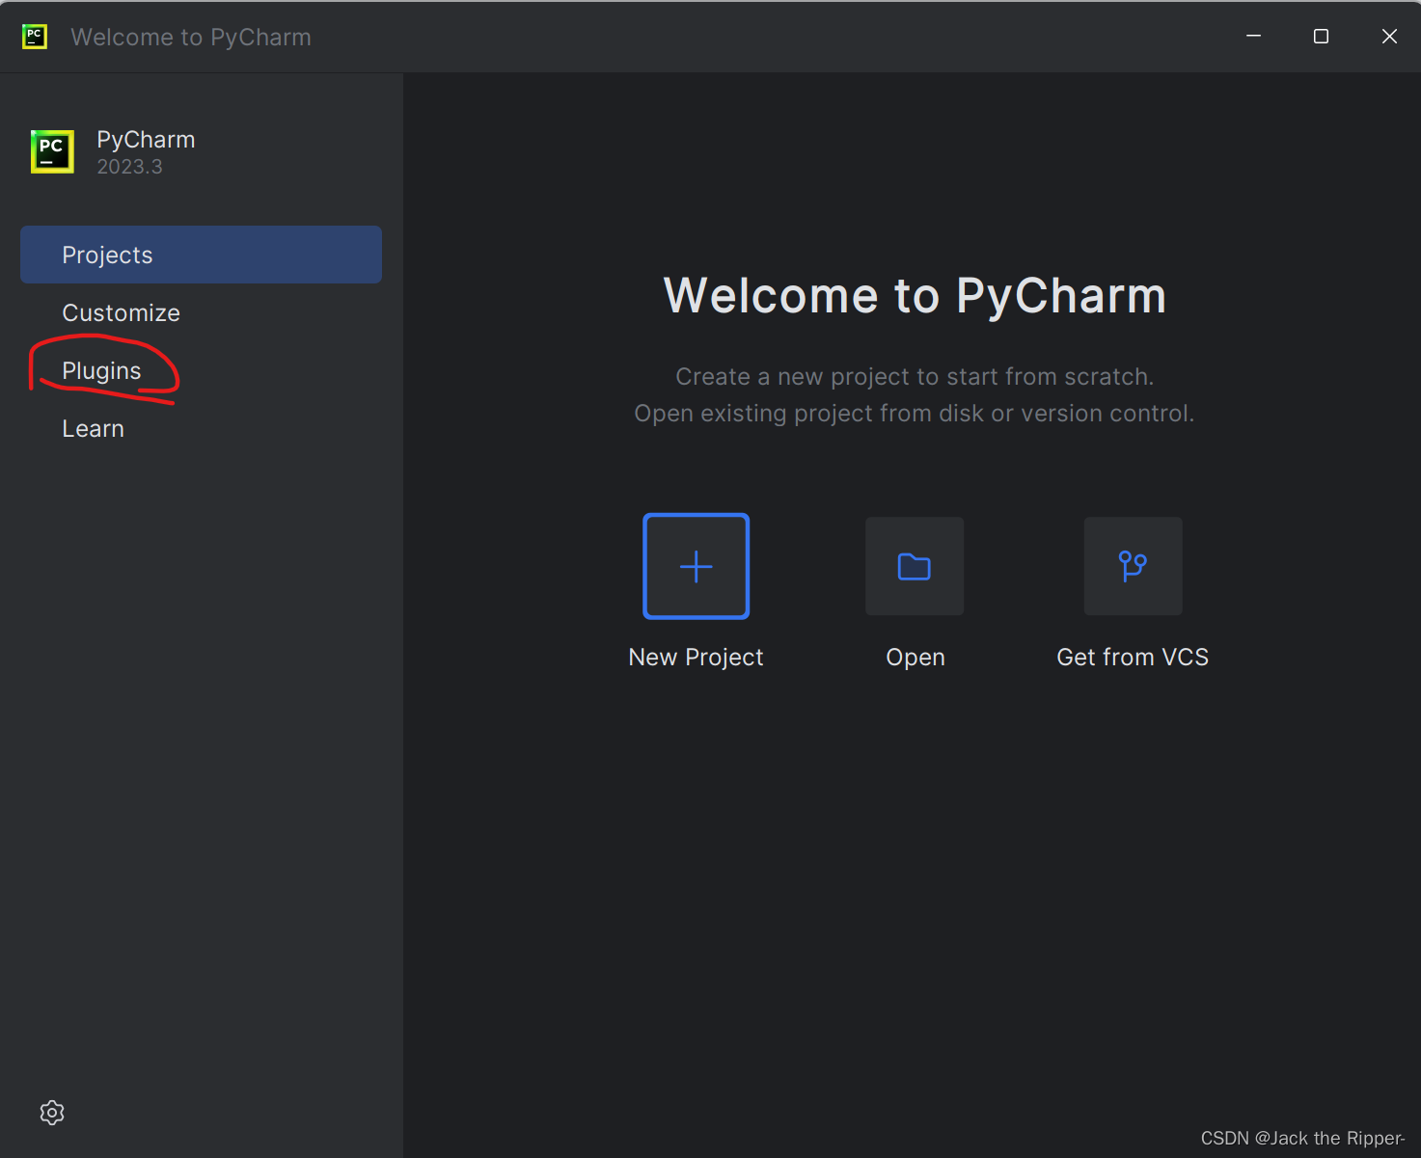Click the Get from VCS branch icon

[x=1133, y=566]
